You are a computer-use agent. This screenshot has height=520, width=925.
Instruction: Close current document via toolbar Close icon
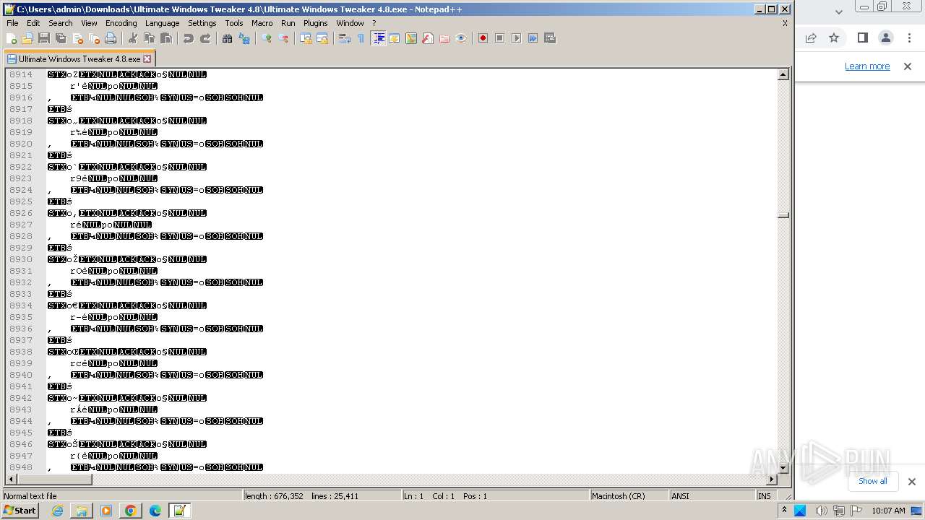[x=77, y=38]
